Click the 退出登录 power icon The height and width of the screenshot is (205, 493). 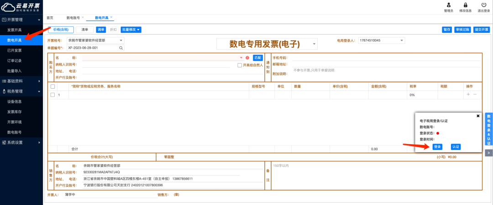click(484, 5)
